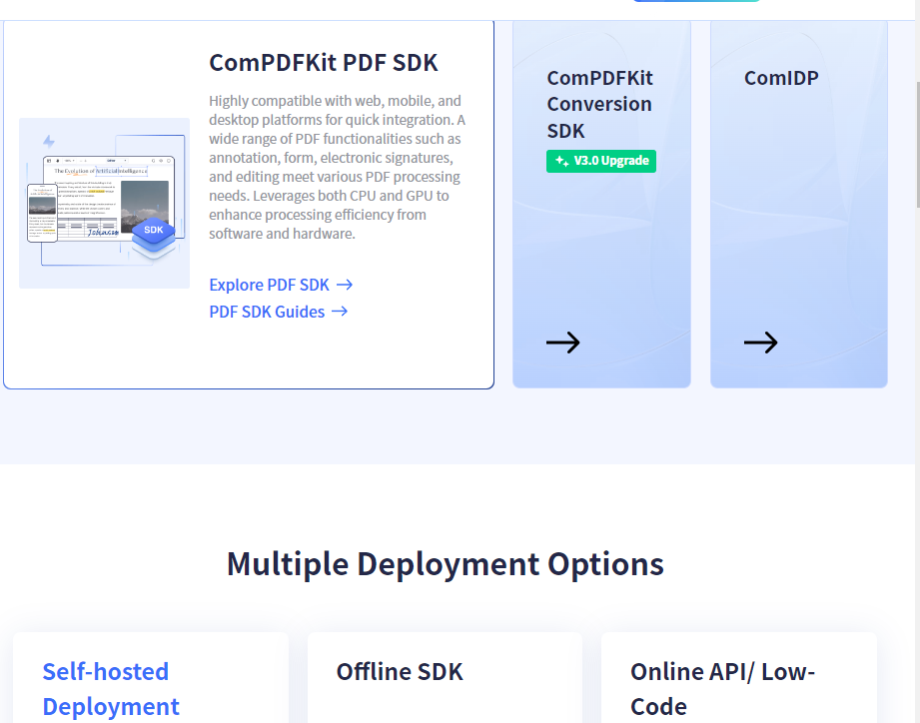The image size is (920, 723).
Task: Select the Online API/ Low-Code card
Action: click(739, 678)
